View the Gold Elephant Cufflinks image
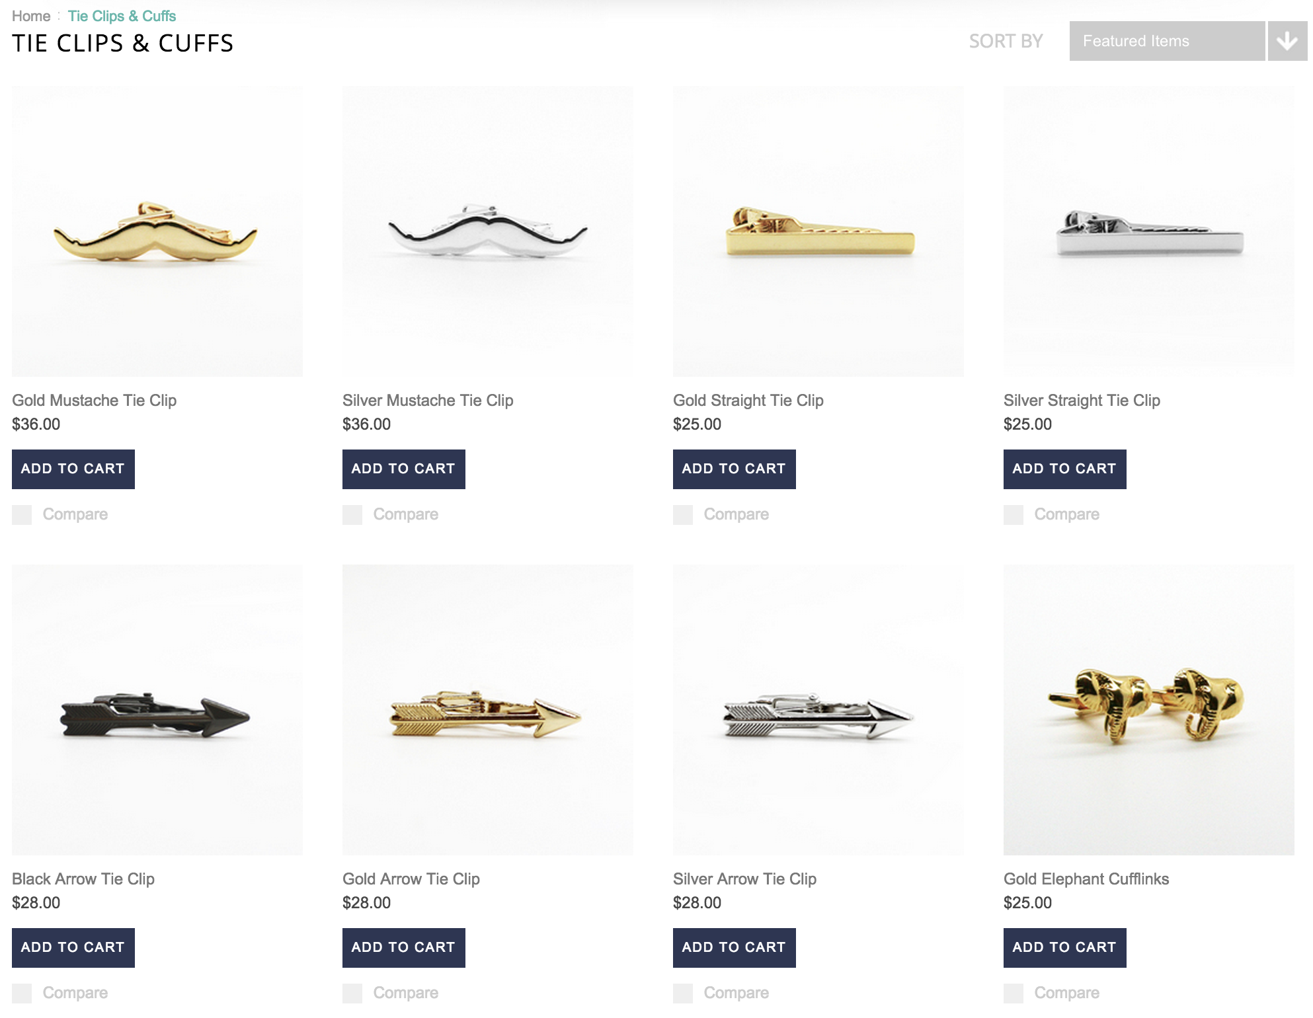 1149,710
